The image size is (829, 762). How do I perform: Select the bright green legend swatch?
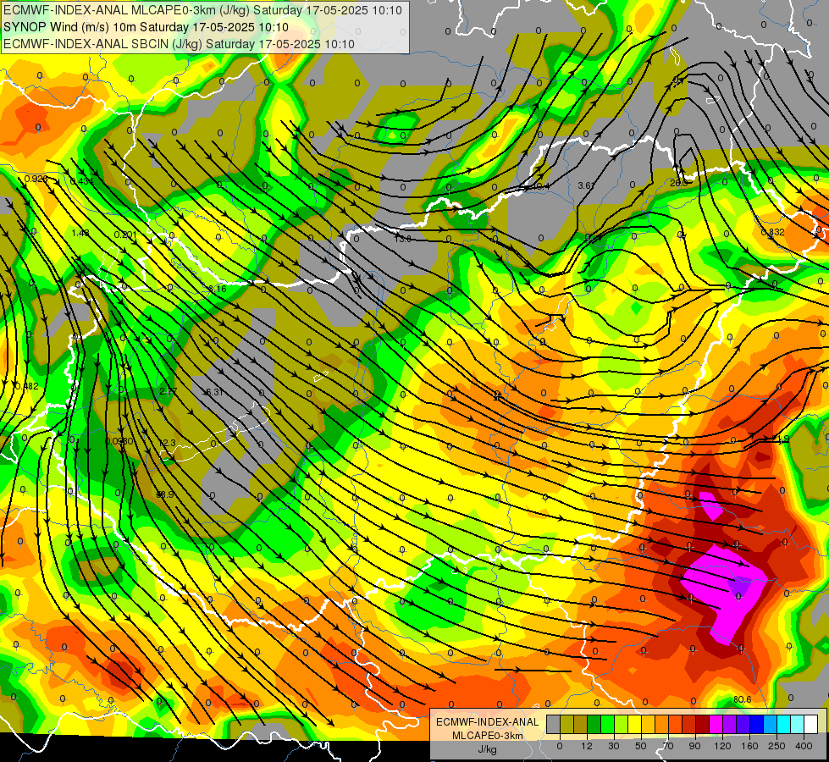(x=607, y=724)
